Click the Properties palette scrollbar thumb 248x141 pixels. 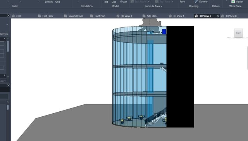pyautogui.click(x=8, y=46)
